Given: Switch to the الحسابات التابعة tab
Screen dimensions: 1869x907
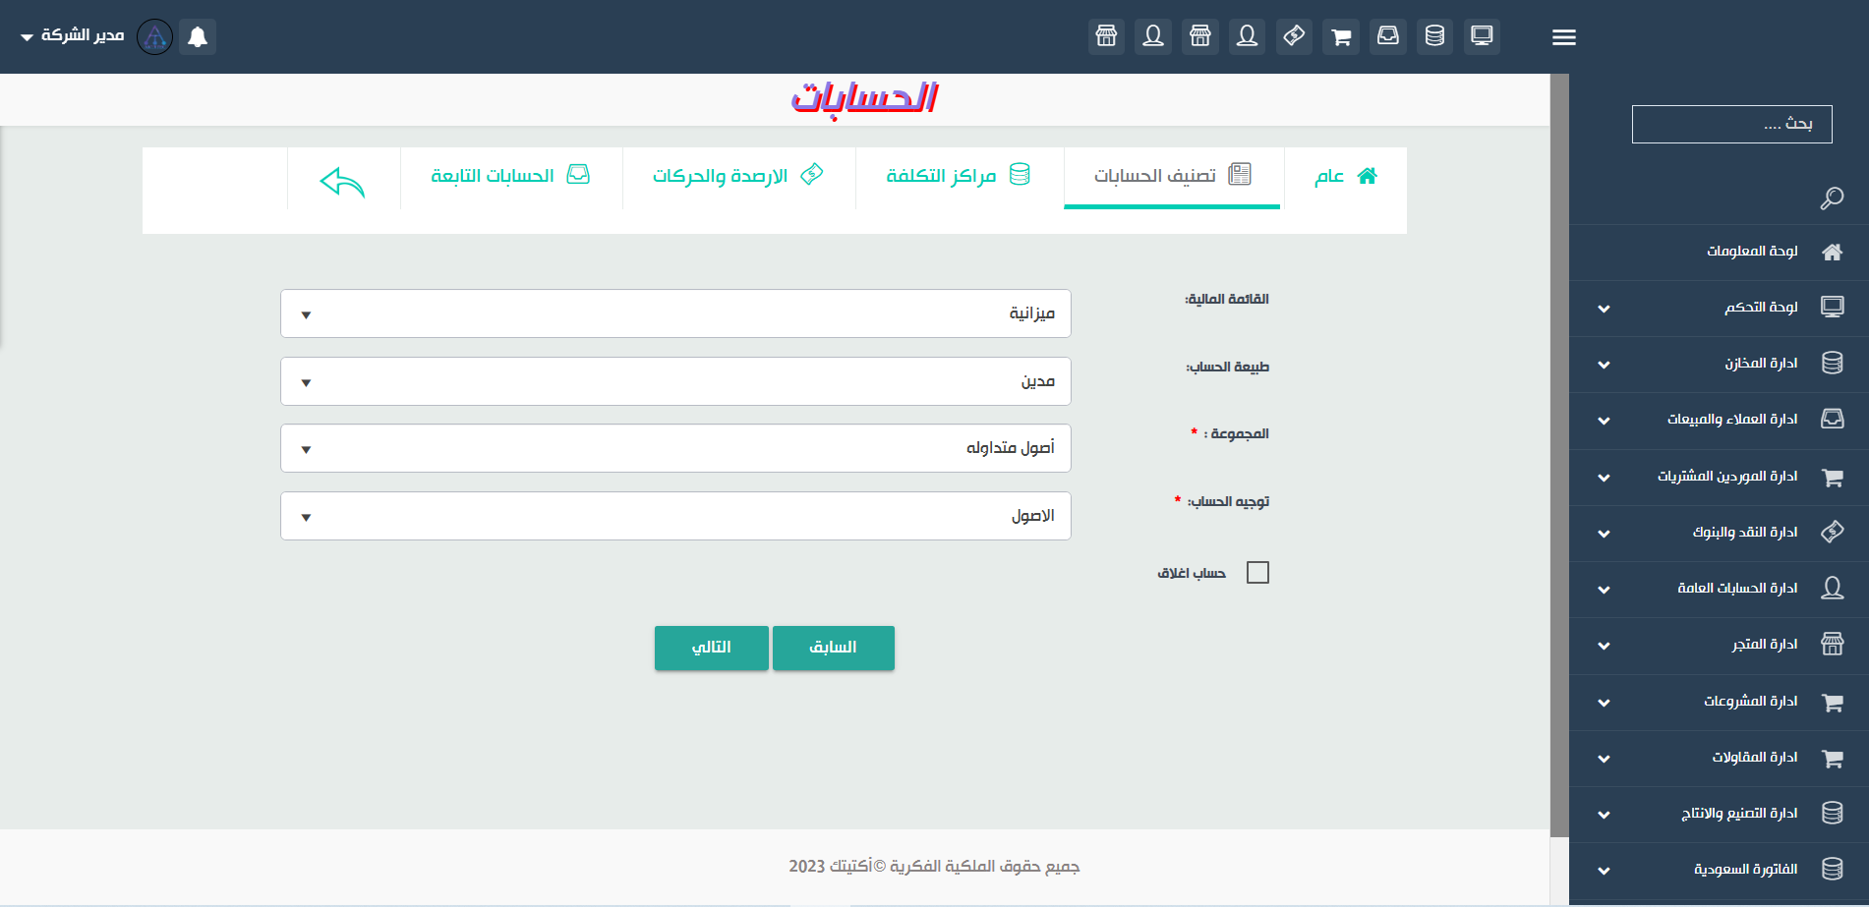Looking at the screenshot, I should coord(510,176).
